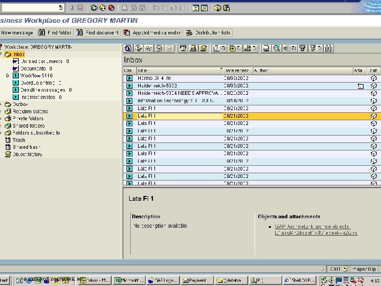Screen dimensions: 381x286
Task: Click attachment icon in Heidenreich-5332 row
Action: (360, 86)
